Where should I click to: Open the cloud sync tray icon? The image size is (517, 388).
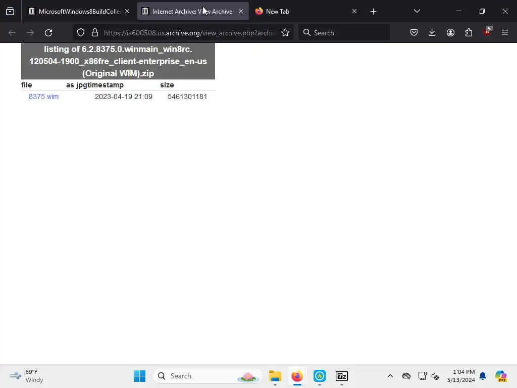[x=406, y=376]
